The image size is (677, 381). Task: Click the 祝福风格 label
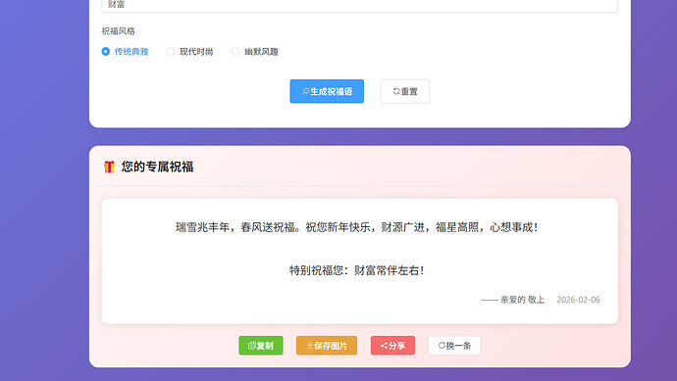tap(119, 31)
